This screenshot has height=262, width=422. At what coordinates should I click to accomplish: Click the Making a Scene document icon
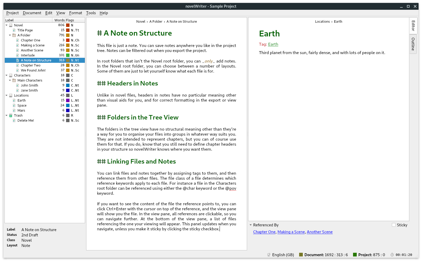pyautogui.click(x=18, y=45)
